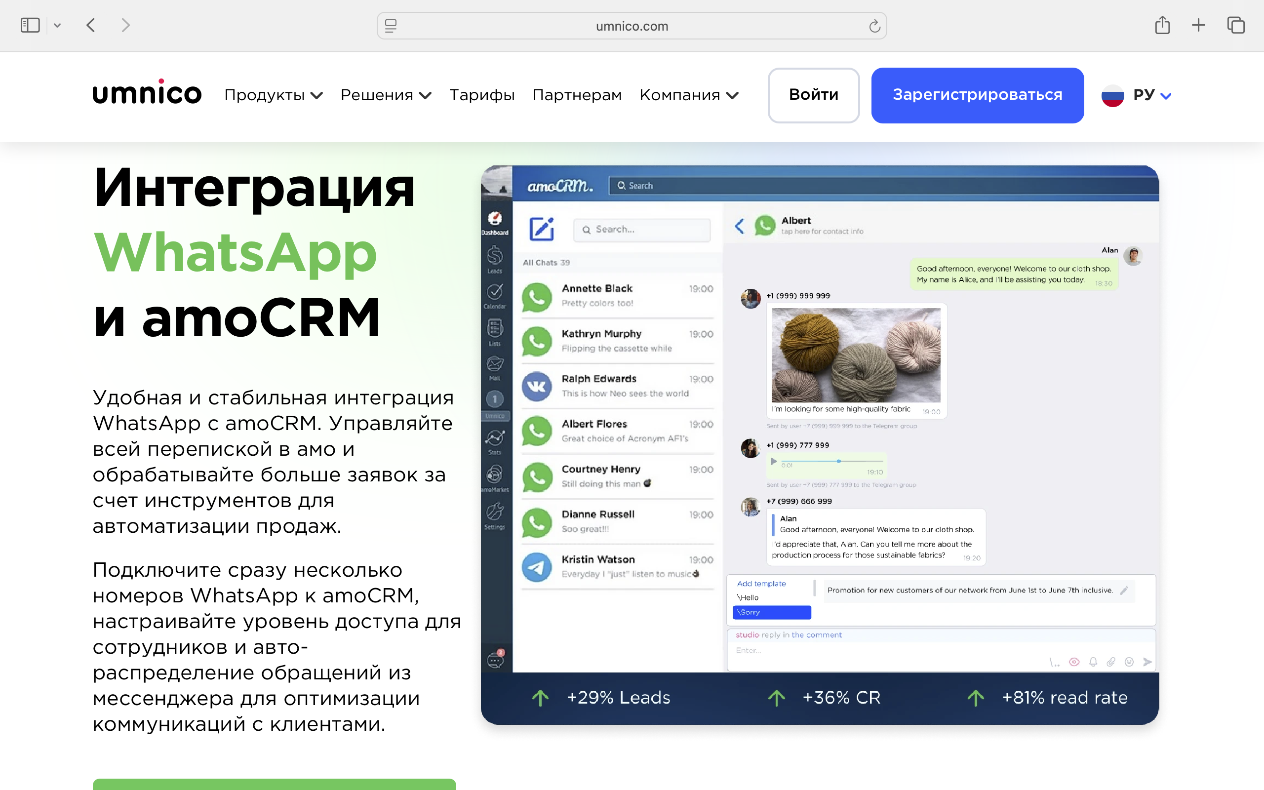Click the Войти button
The width and height of the screenshot is (1264, 790).
coord(813,95)
